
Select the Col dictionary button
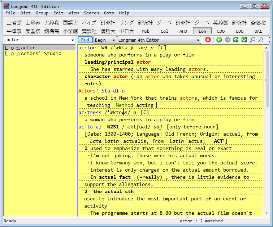[x=164, y=31]
